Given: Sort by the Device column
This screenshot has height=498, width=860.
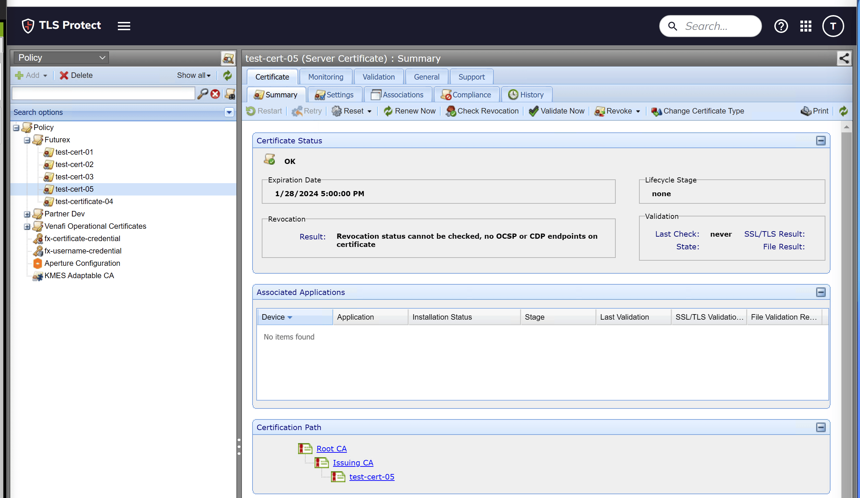Looking at the screenshot, I should (295, 317).
